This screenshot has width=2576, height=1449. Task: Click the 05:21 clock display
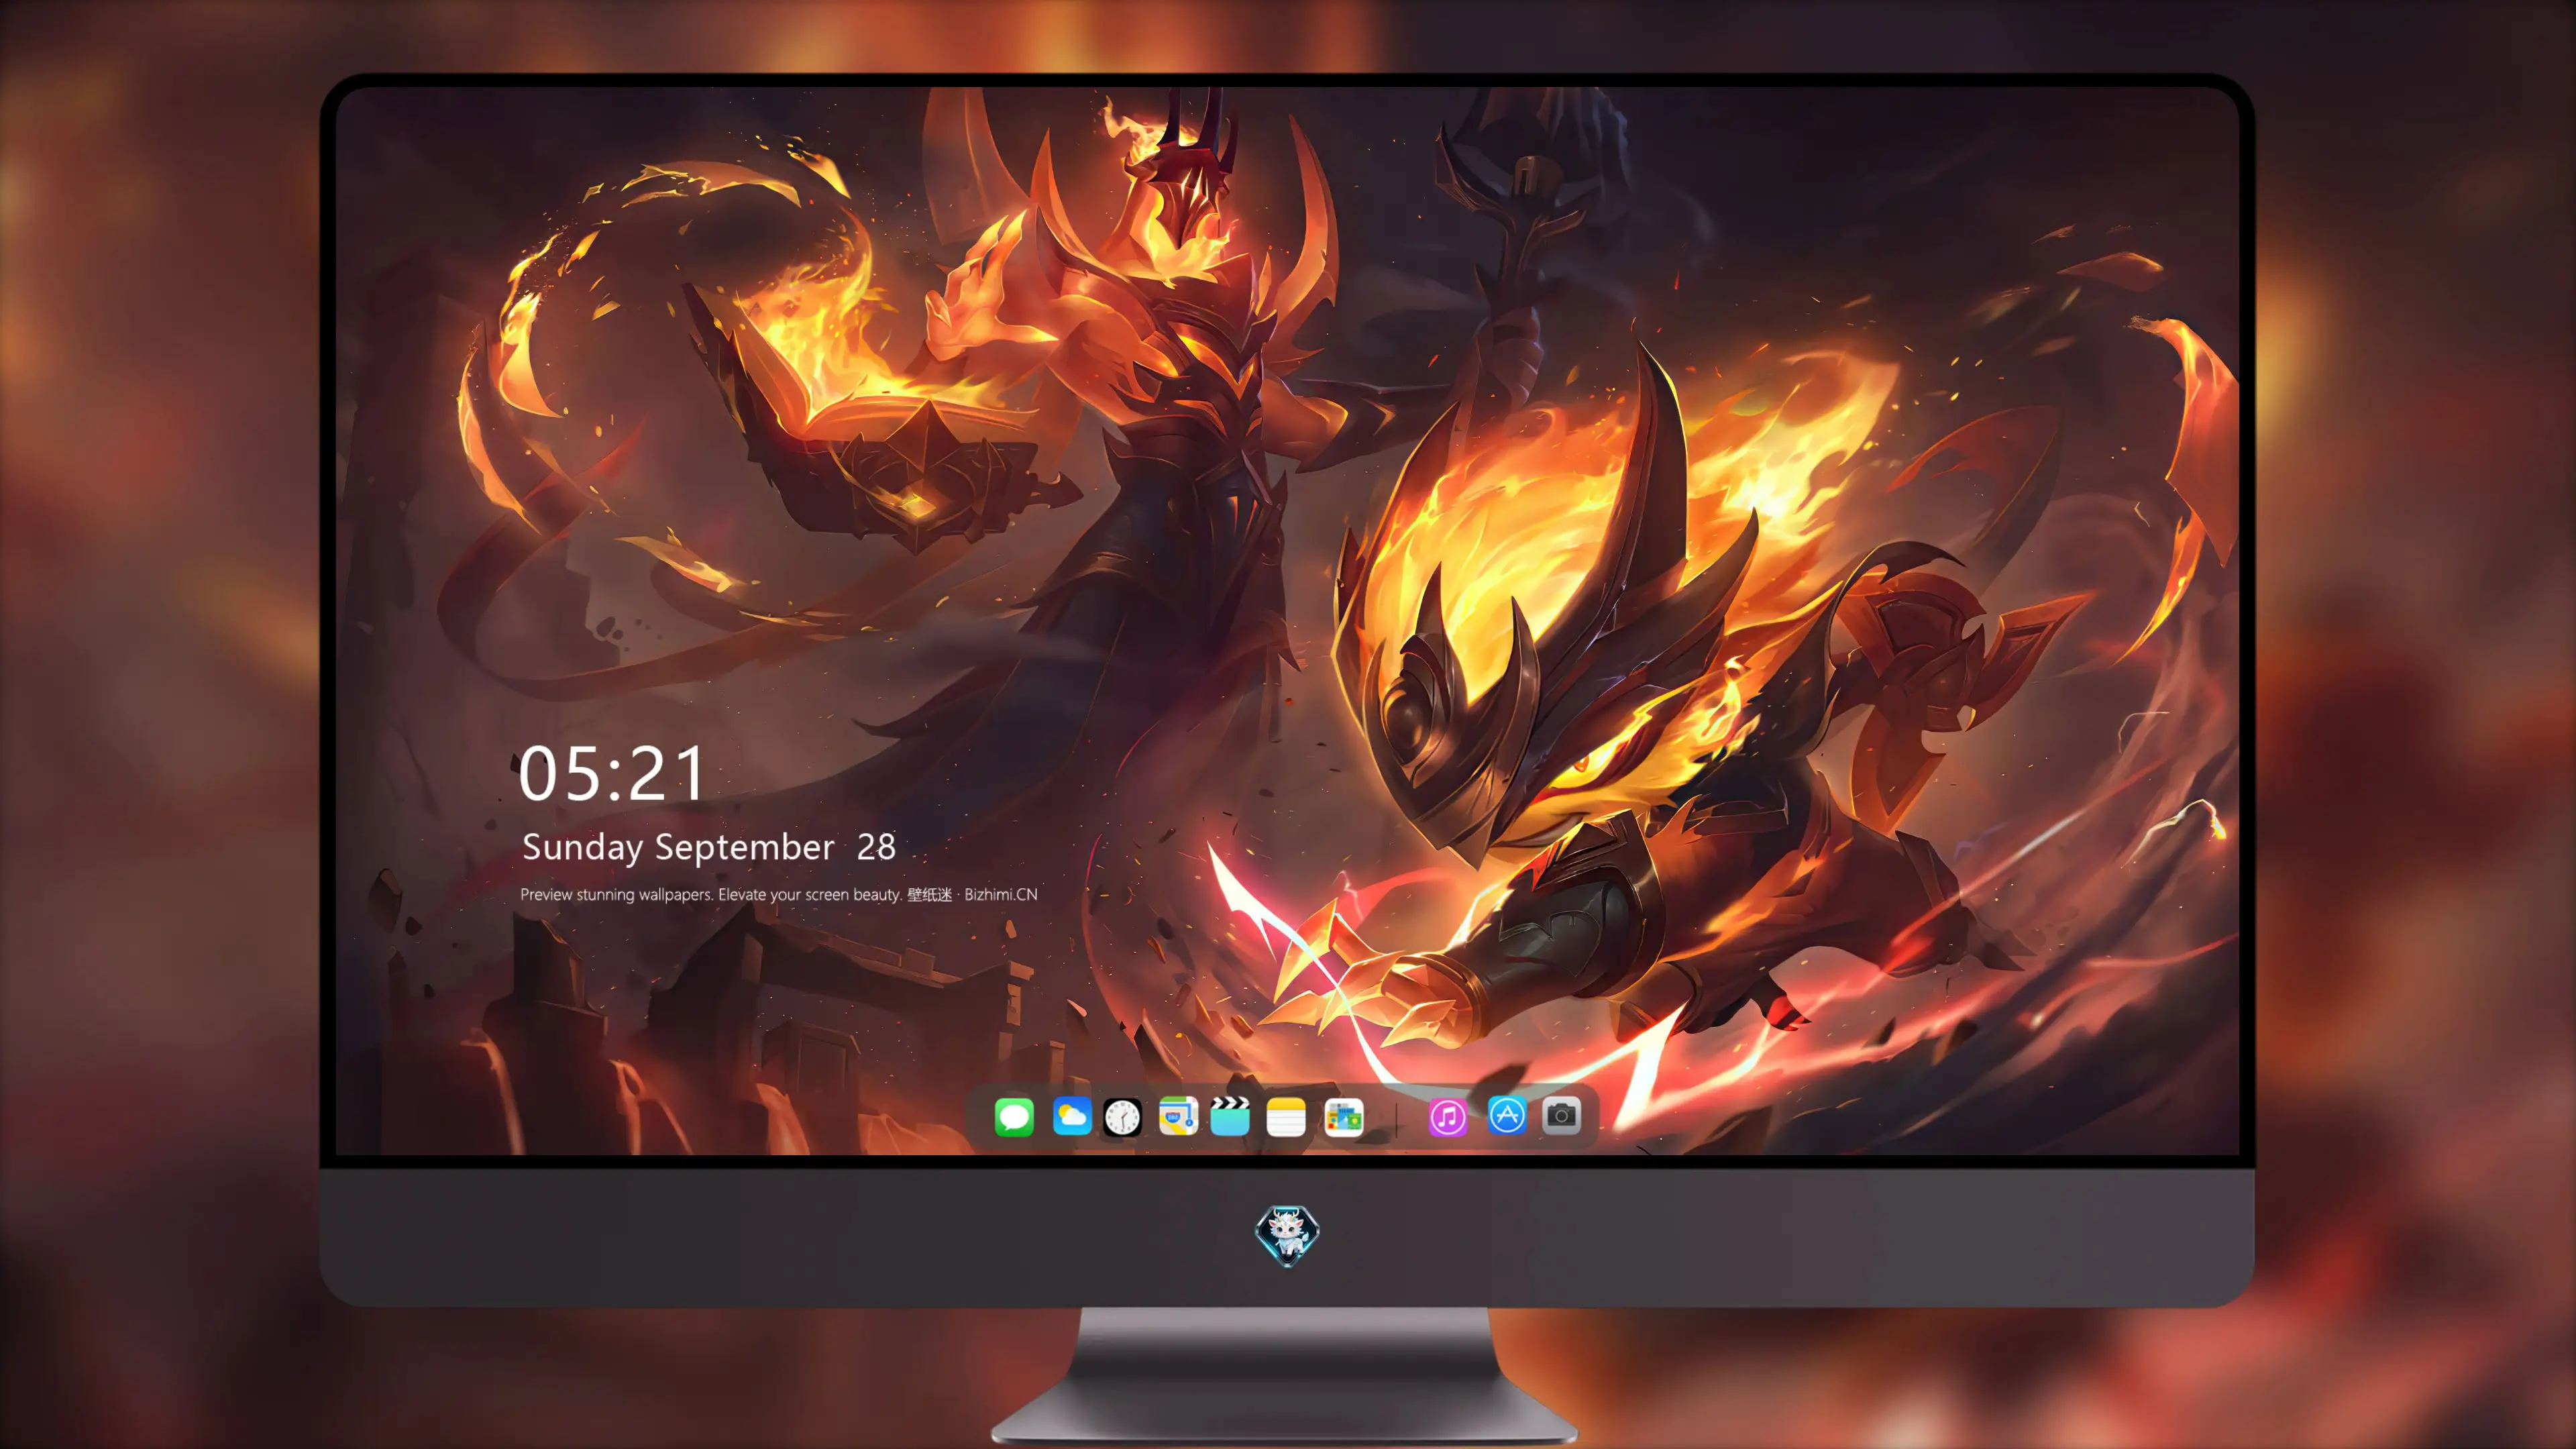(611, 774)
